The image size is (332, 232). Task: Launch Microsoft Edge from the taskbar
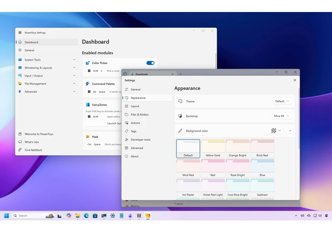[86, 215]
